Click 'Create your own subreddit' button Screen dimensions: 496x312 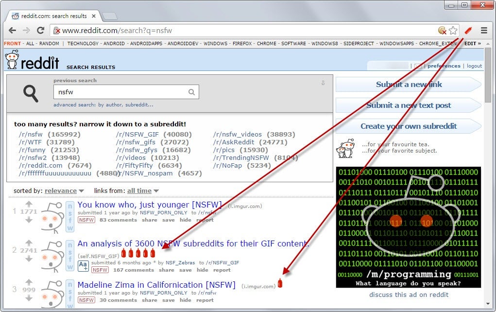[409, 126]
